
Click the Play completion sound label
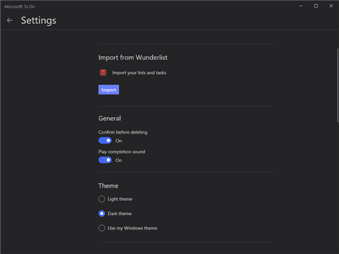[x=121, y=152]
